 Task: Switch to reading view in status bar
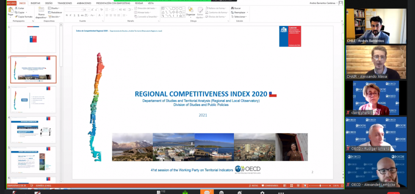(x=298, y=186)
